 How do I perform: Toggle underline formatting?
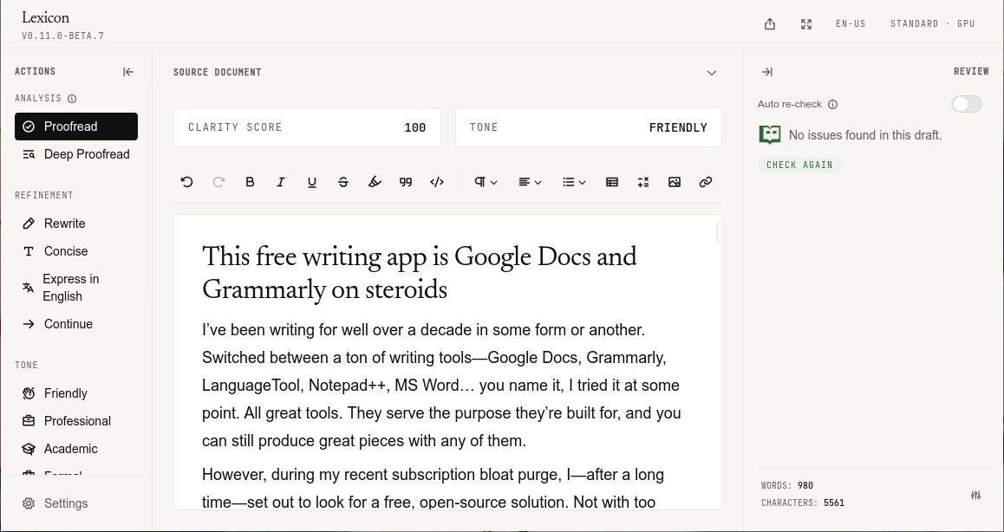312,183
